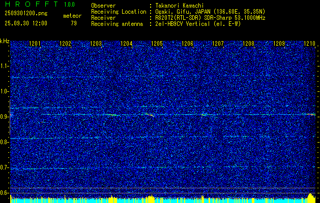Click the yellow power peak under 1210
Screen dimensions: 320x203
310,198
